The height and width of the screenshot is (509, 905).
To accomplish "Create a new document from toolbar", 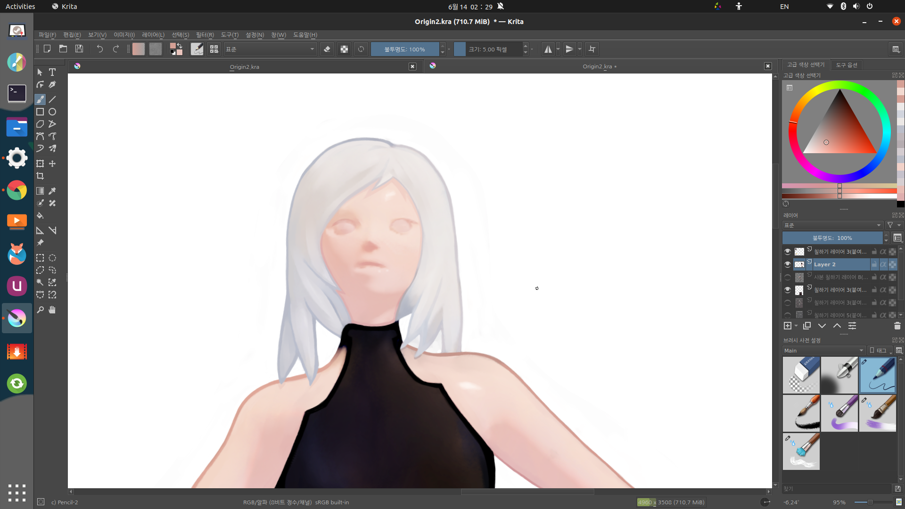I will tap(47, 49).
